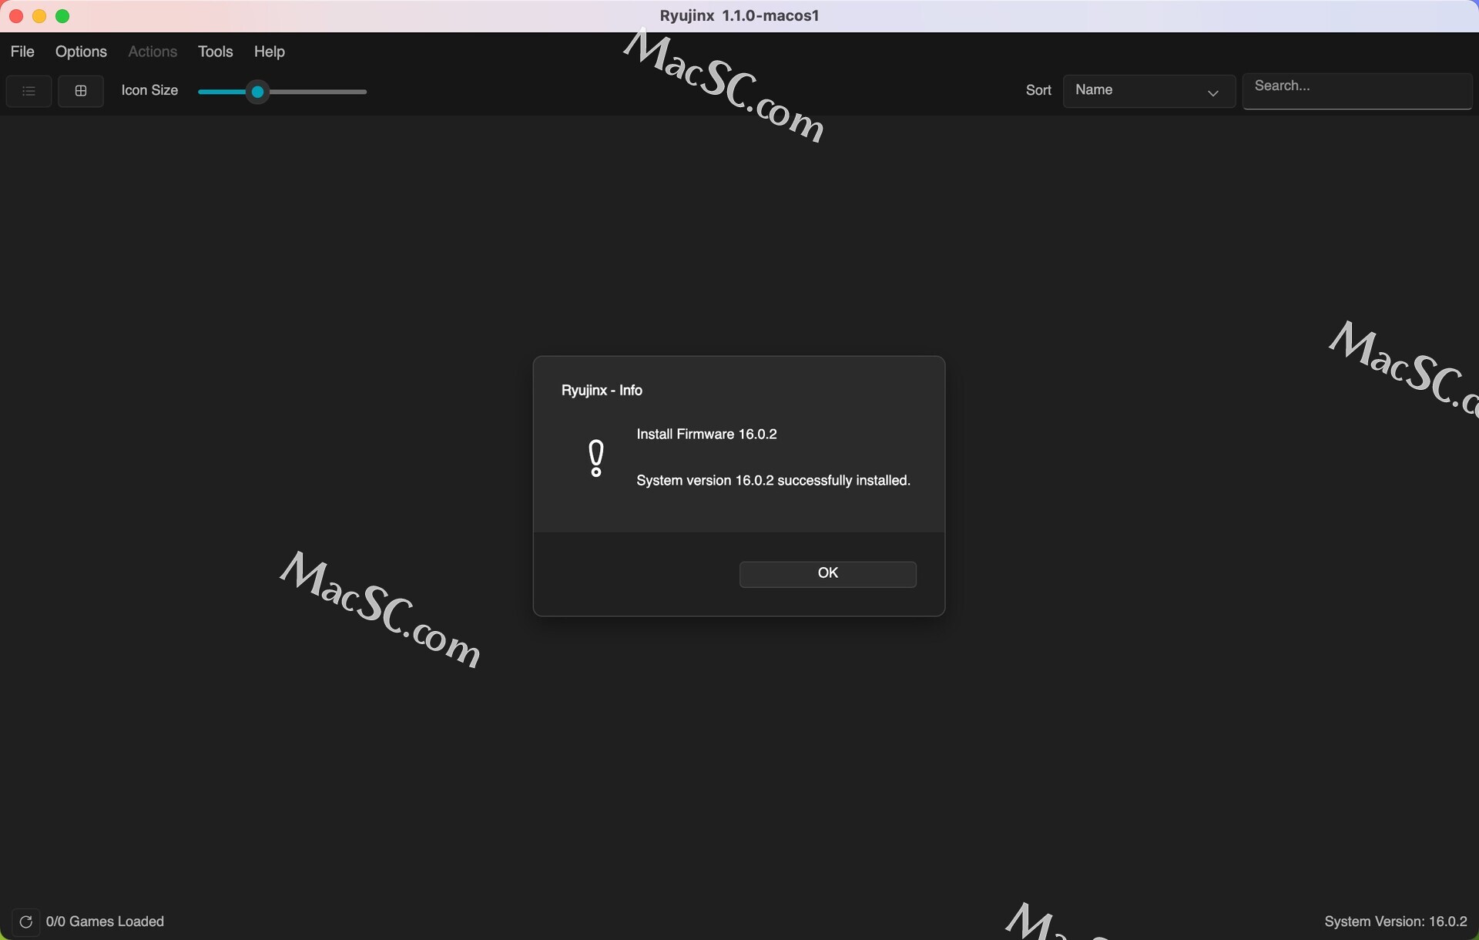Open the Sort by Name dropdown

coord(1149,92)
